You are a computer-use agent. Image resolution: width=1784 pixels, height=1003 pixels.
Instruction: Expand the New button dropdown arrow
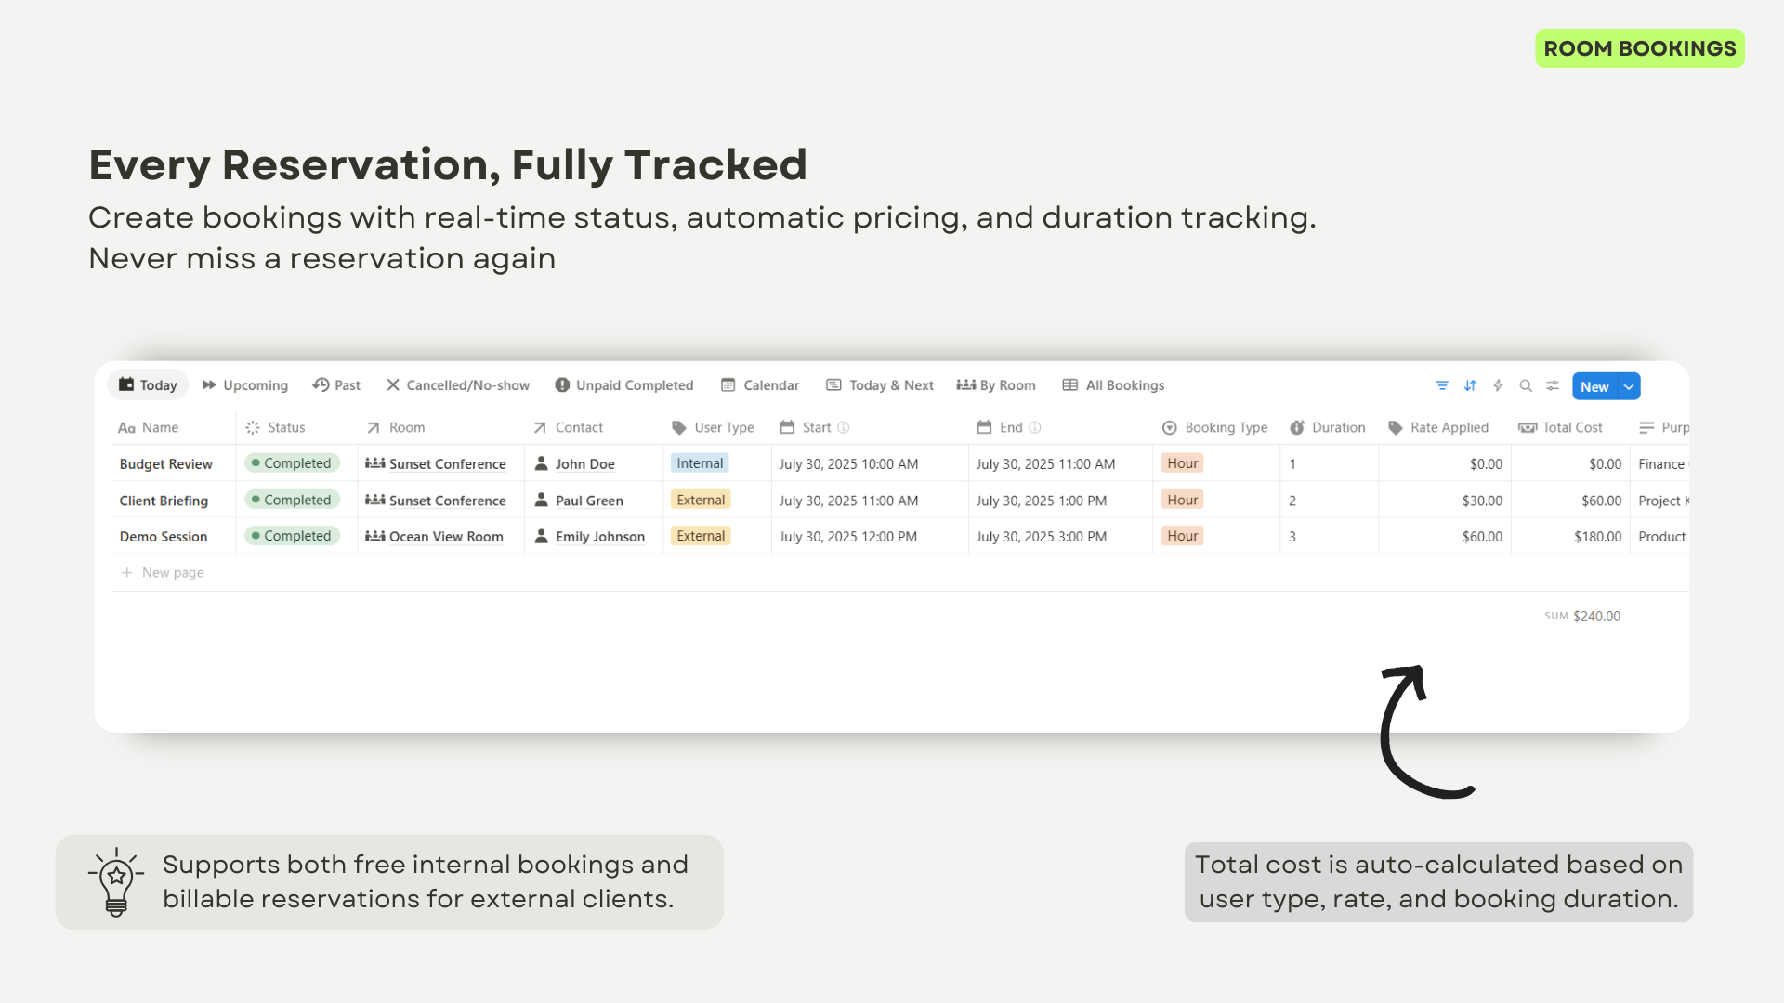pos(1629,386)
